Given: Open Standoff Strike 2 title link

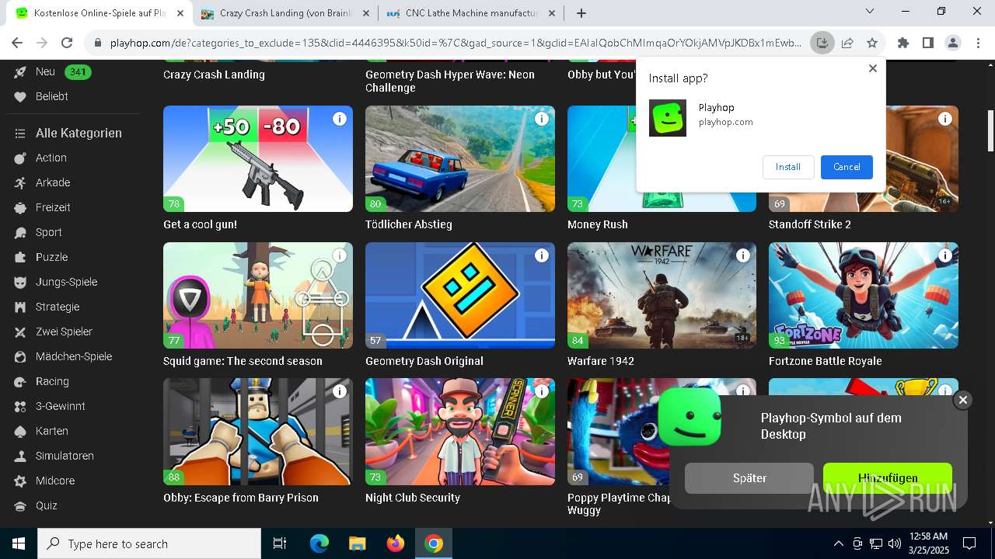Looking at the screenshot, I should (x=810, y=224).
